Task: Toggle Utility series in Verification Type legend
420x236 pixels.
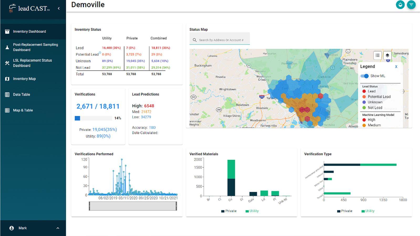Action: 368,211
